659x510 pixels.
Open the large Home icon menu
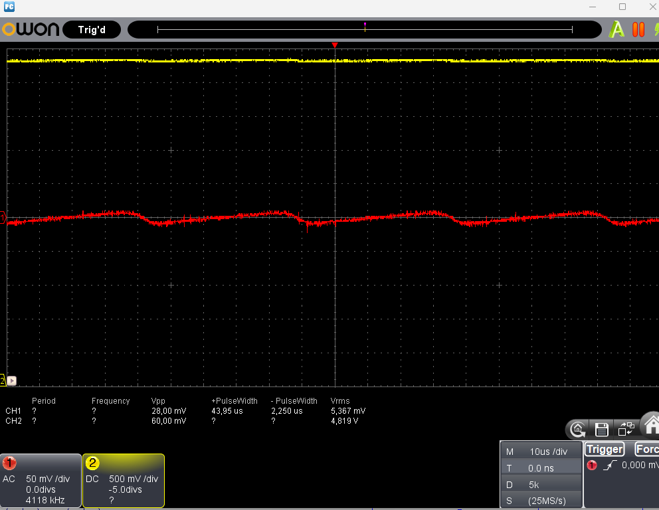coord(651,424)
